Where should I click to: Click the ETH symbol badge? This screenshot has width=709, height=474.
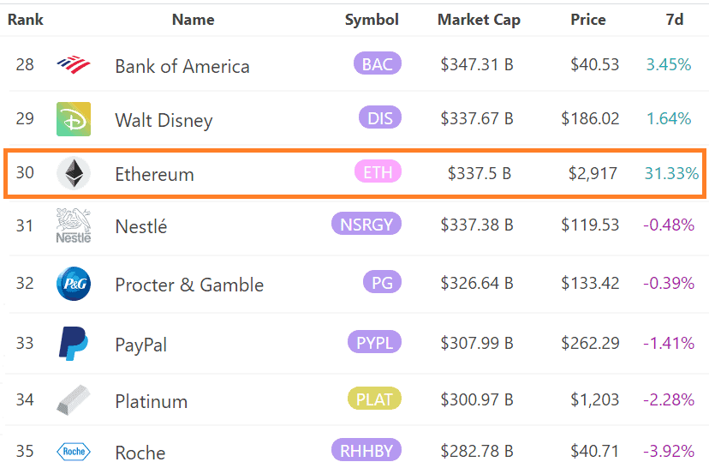378,172
